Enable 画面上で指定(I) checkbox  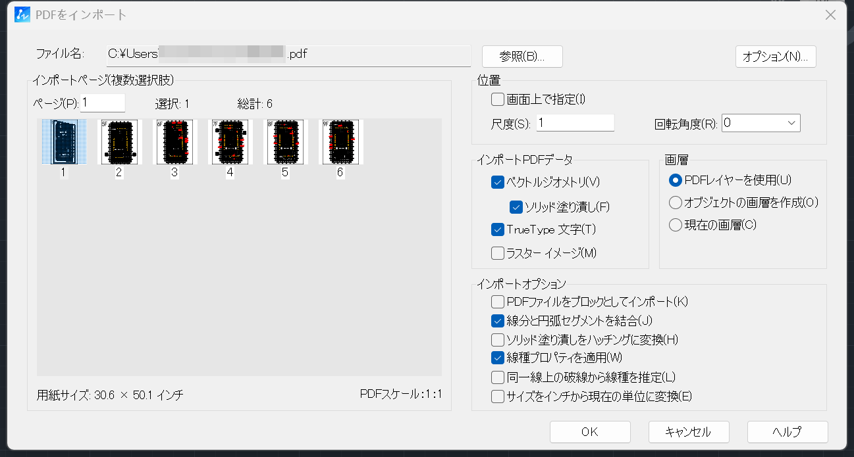498,100
